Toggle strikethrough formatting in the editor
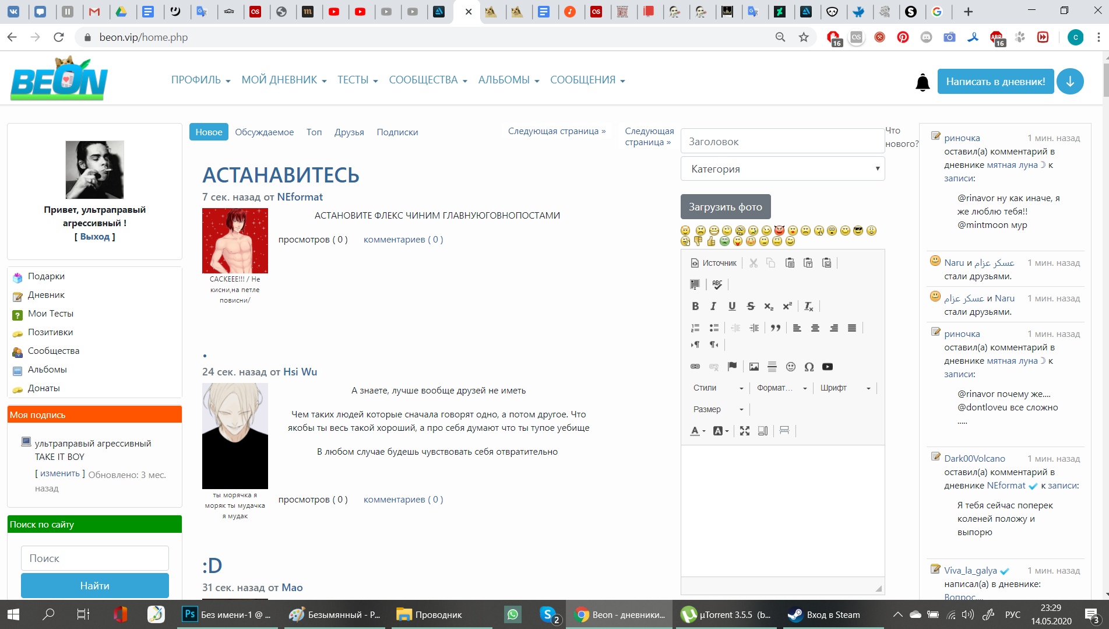Screen dimensions: 1109x629 (x=751, y=306)
